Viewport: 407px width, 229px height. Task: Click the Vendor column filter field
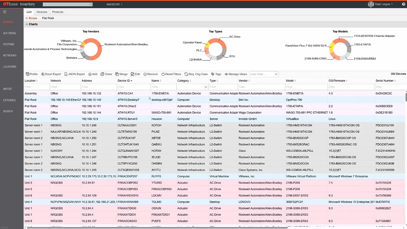[261, 87]
